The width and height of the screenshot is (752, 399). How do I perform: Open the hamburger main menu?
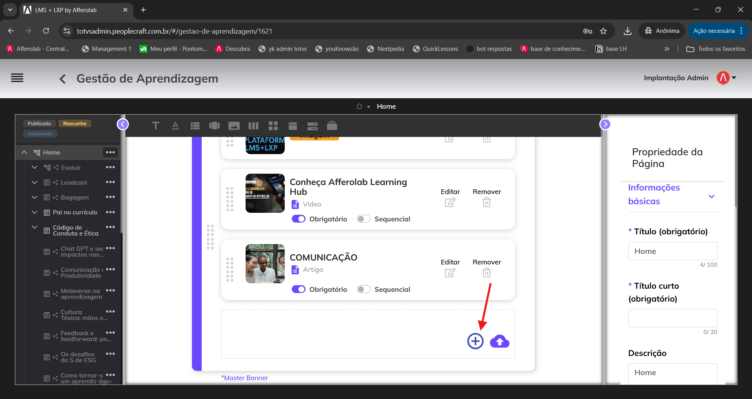coord(17,78)
